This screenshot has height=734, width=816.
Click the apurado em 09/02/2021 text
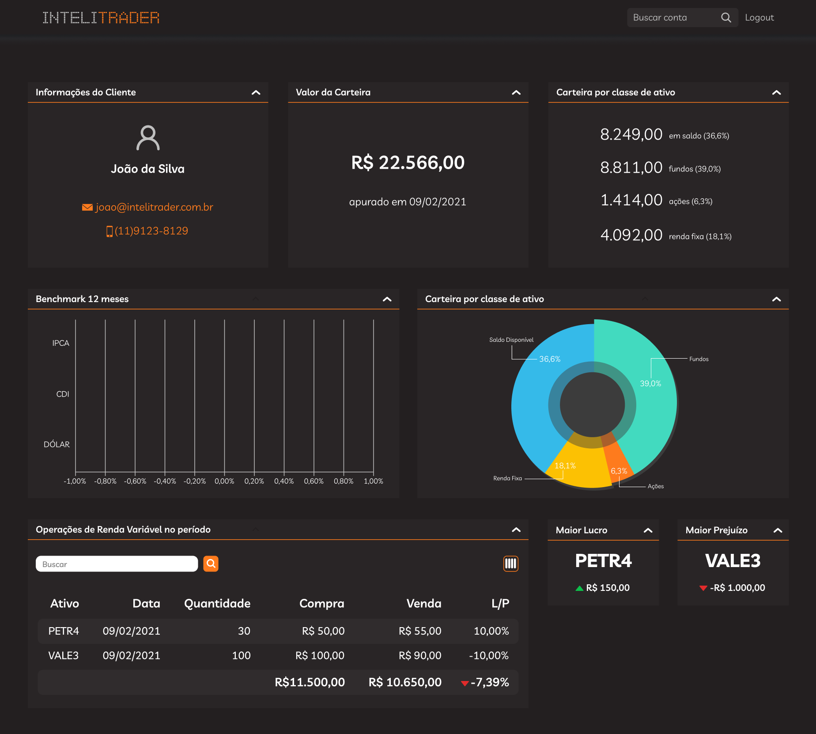(408, 202)
